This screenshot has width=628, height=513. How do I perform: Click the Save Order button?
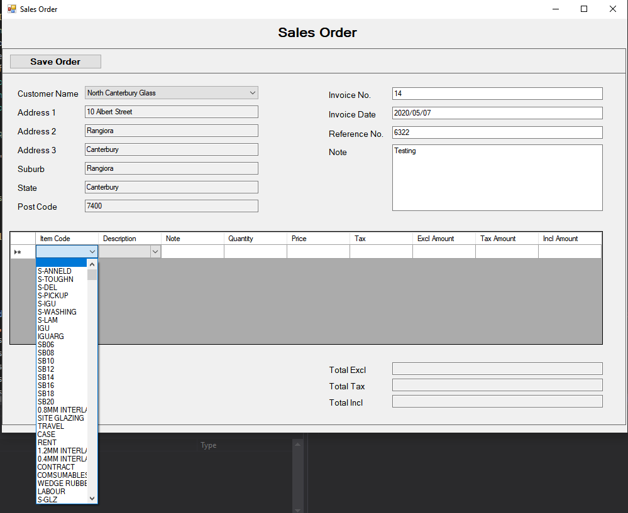coord(55,62)
